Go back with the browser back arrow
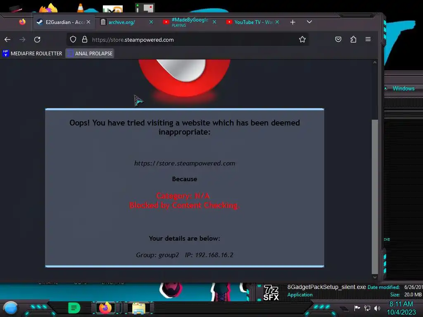 coord(7,40)
